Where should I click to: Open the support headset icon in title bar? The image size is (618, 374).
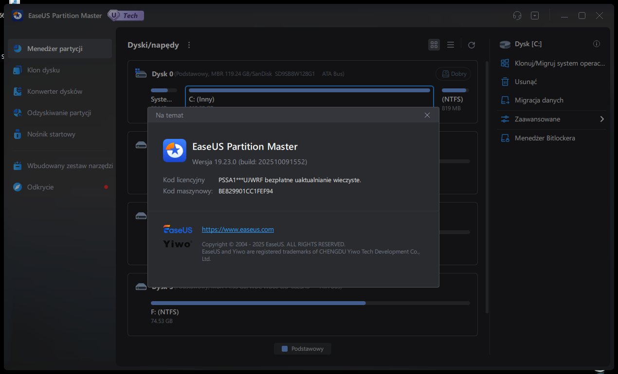(517, 16)
